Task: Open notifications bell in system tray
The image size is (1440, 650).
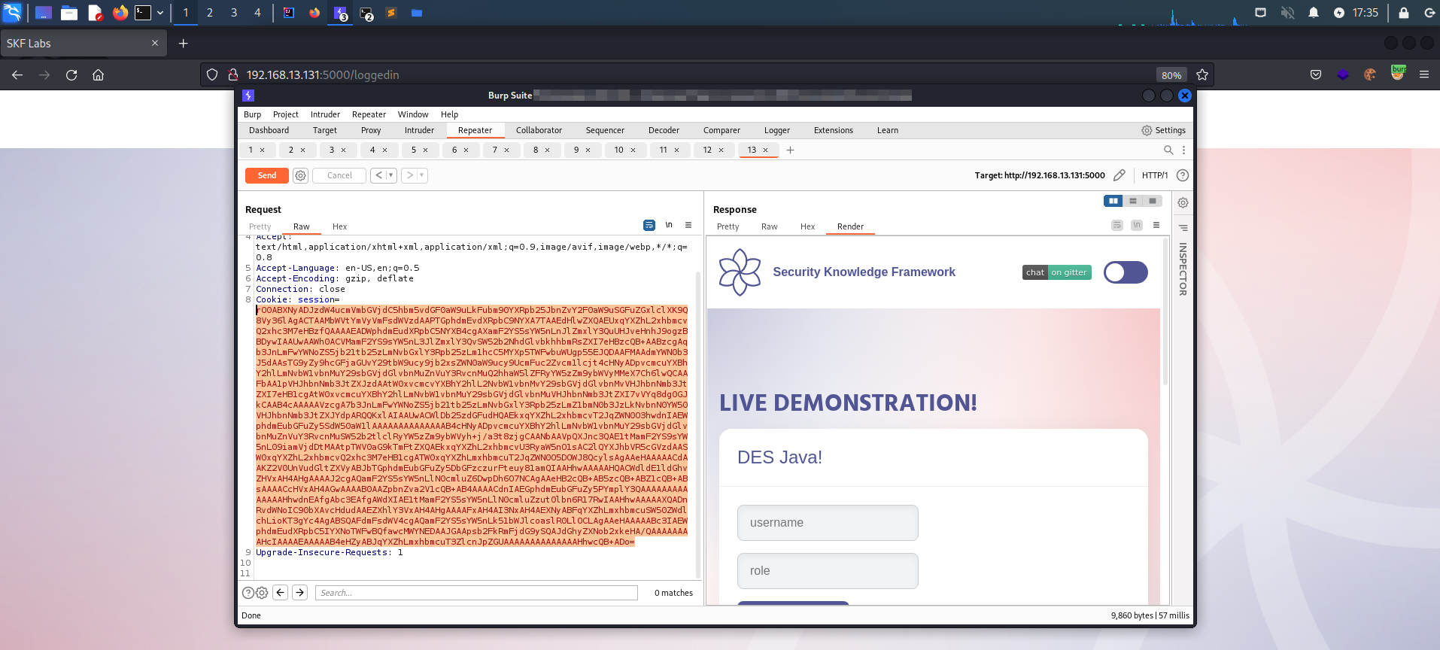Action: pos(1314,12)
